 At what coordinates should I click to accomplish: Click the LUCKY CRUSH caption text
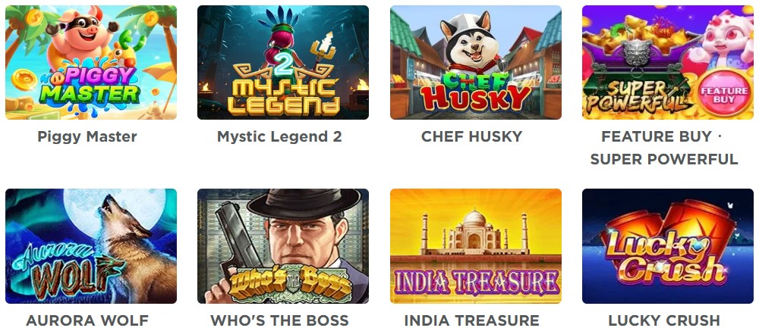(664, 320)
